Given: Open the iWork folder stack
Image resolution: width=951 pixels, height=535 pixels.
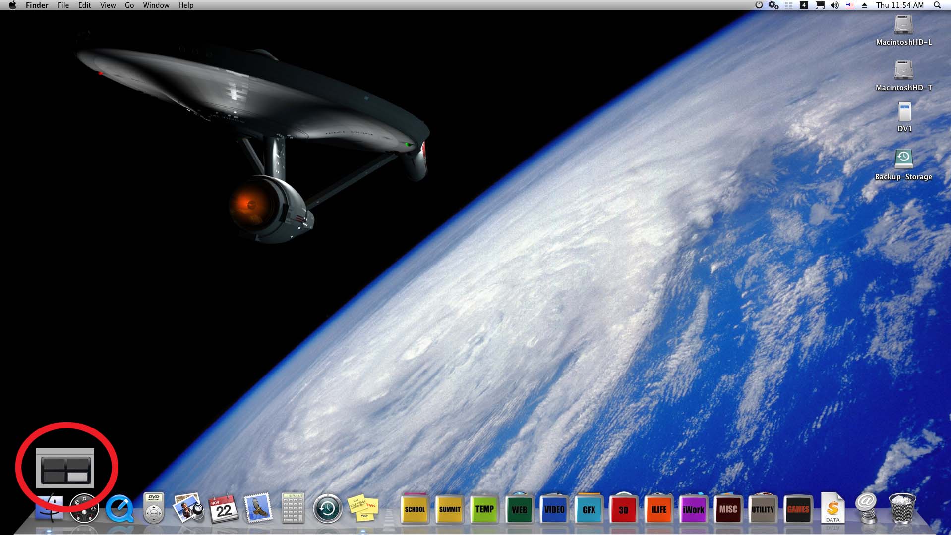Looking at the screenshot, I should click(693, 508).
